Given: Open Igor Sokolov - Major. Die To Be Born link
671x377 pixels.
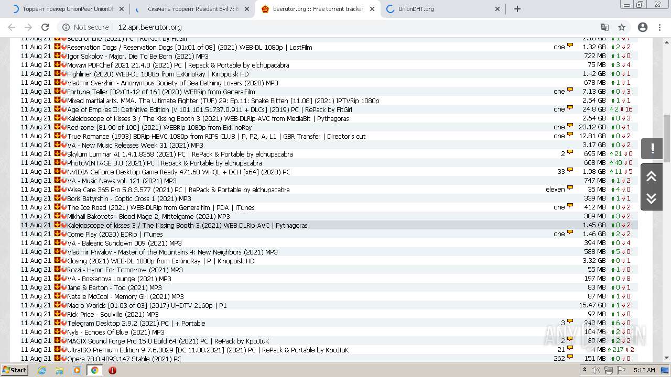Looking at the screenshot, I should click(137, 56).
